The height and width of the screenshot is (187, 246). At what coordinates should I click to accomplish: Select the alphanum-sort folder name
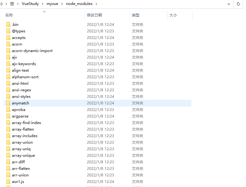click(25, 77)
